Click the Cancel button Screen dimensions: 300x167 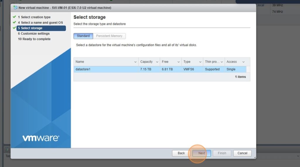tap(242, 153)
